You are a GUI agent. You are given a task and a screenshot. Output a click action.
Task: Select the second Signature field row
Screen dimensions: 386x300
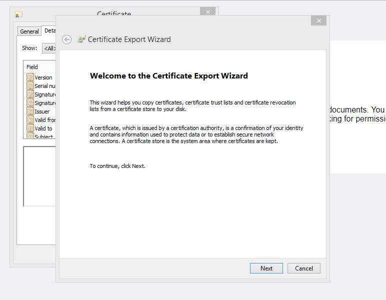pyautogui.click(x=44, y=103)
